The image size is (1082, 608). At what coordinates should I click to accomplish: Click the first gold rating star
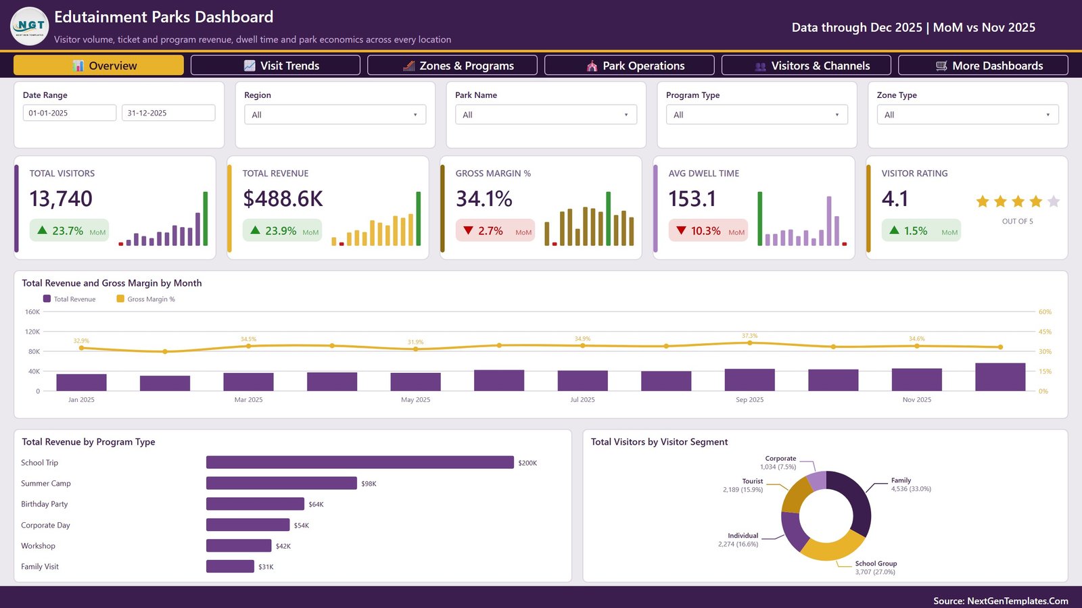(983, 201)
